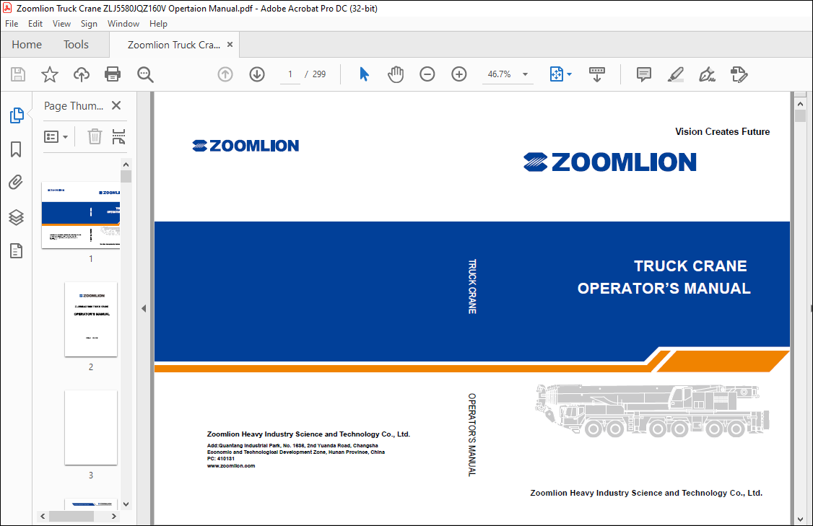The image size is (813, 526).
Task: Expand thumbnail options dropdown menu
Action: point(56,136)
